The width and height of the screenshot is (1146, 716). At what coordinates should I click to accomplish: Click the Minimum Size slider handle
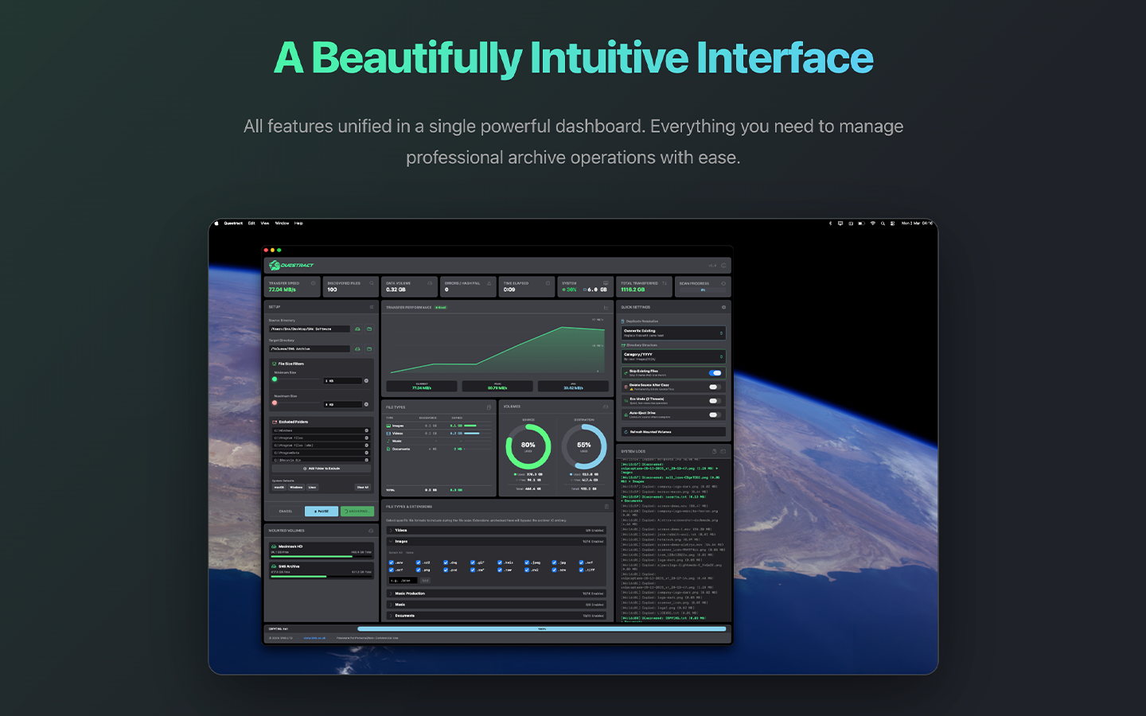tap(275, 379)
